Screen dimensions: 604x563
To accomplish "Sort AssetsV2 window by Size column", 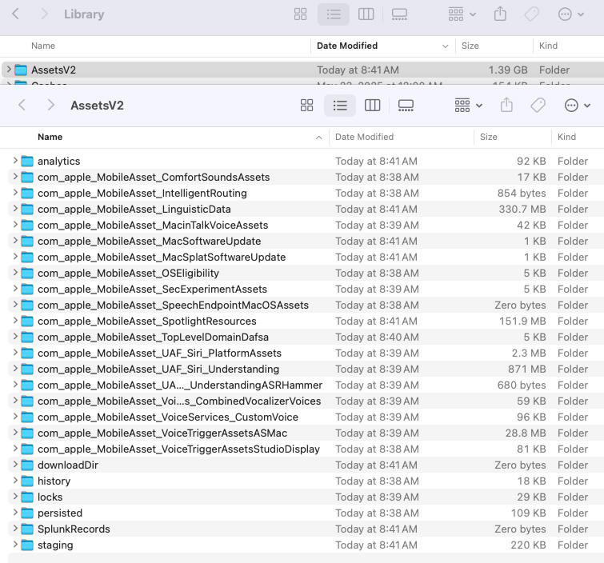I will (x=489, y=137).
